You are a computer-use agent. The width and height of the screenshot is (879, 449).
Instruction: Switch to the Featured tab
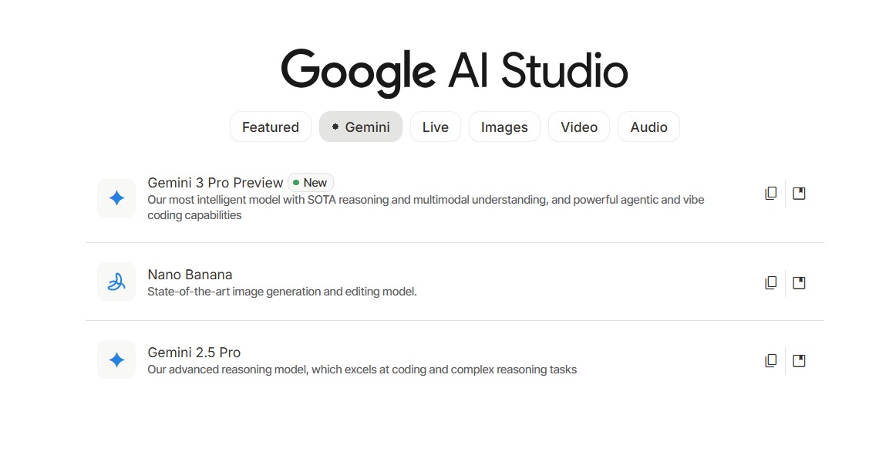tap(271, 127)
